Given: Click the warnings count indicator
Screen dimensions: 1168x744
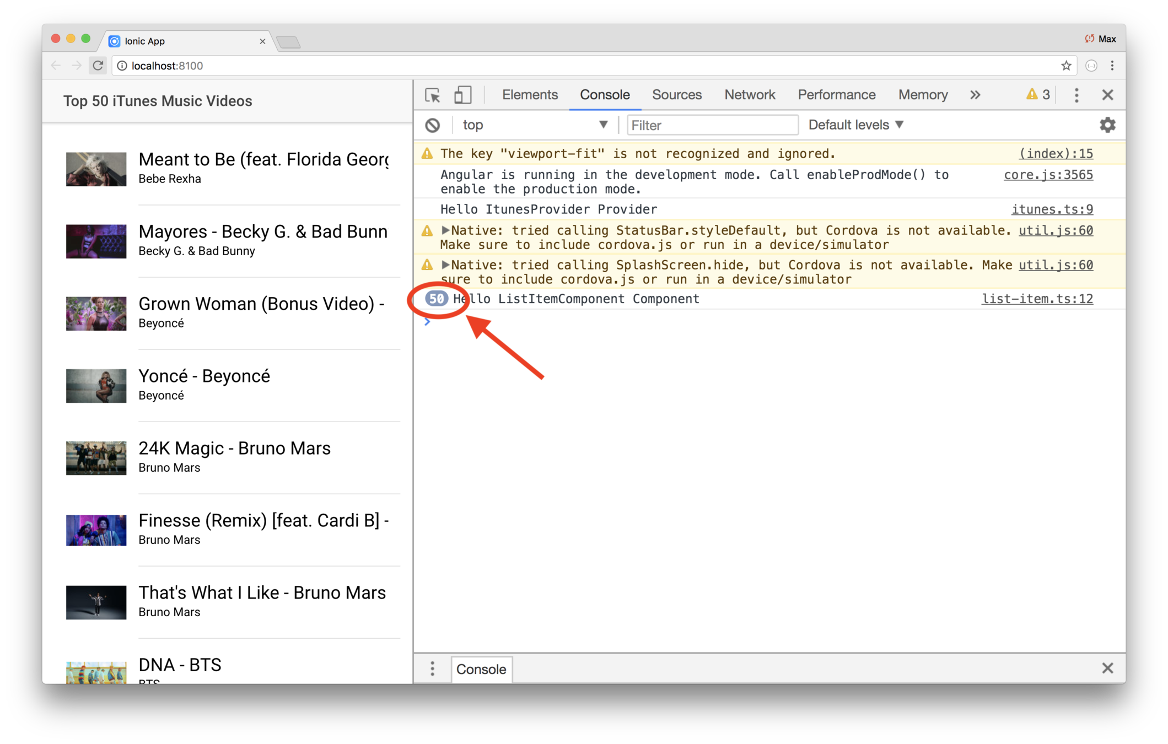Looking at the screenshot, I should [1038, 95].
